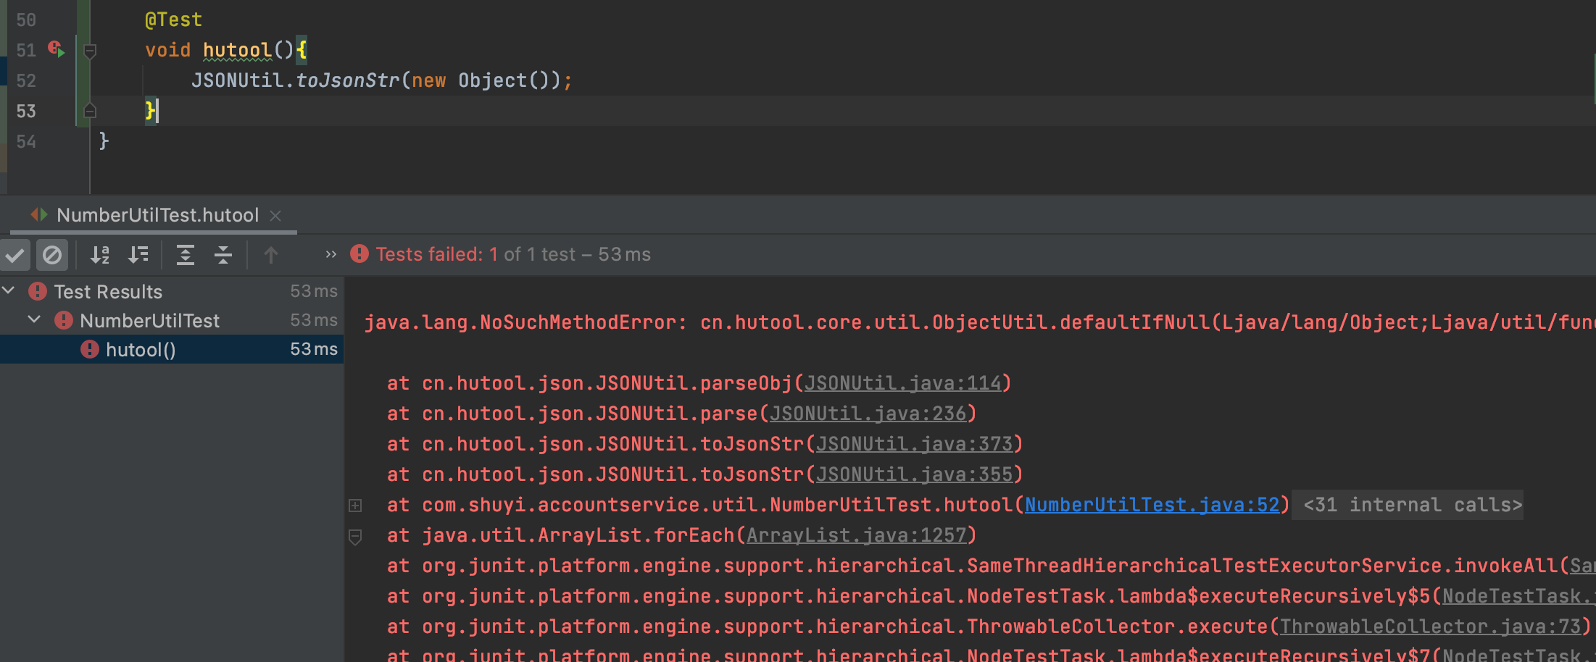Expand all nodes in the test tree

[186, 255]
